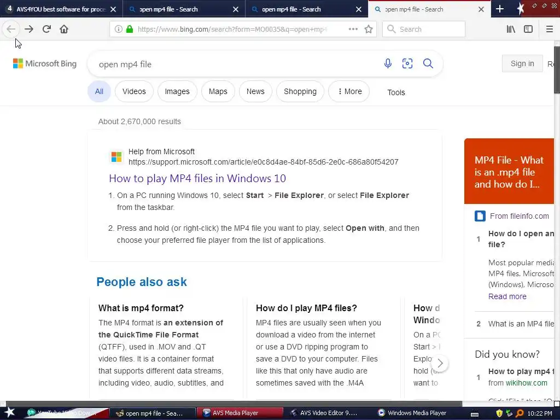Click the horizontal scrollbar at page bottom
The width and height of the screenshot is (560, 420).
click(234, 404)
